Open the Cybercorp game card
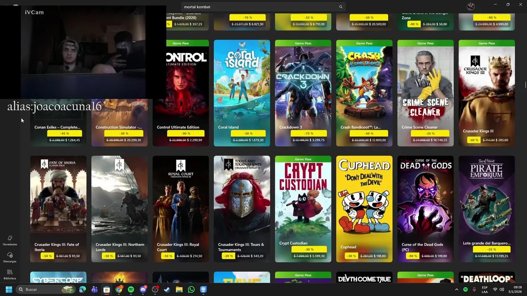This screenshot has width=527, height=296. pos(58,277)
